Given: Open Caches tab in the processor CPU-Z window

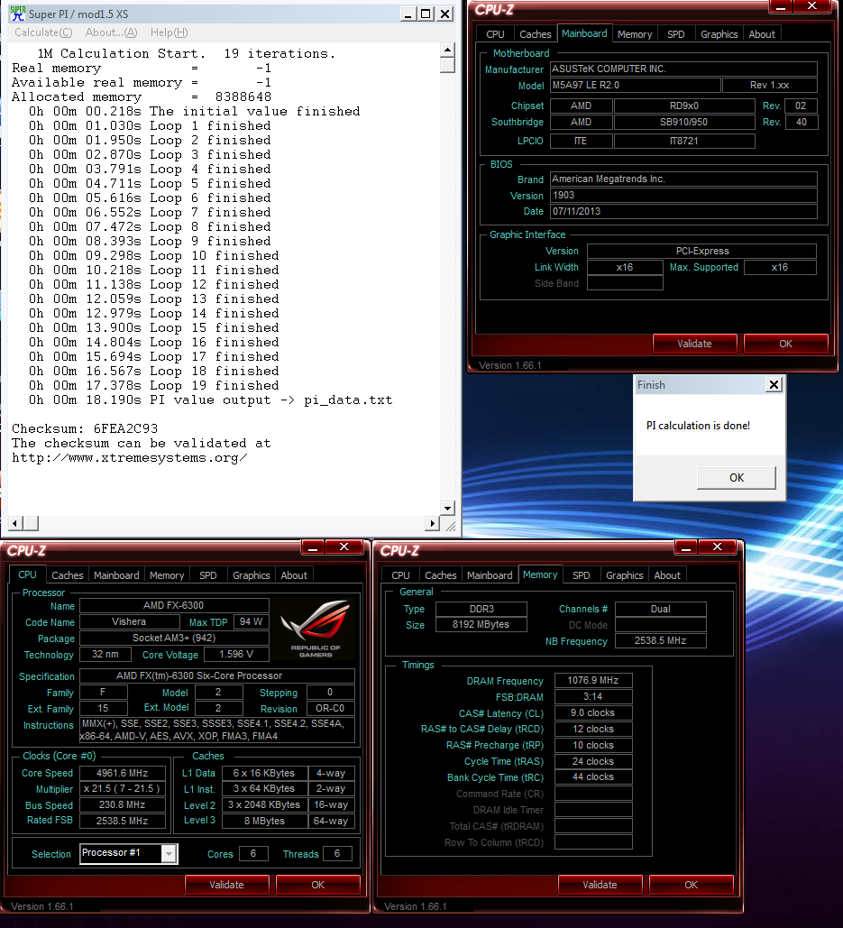Looking at the screenshot, I should click(68, 575).
